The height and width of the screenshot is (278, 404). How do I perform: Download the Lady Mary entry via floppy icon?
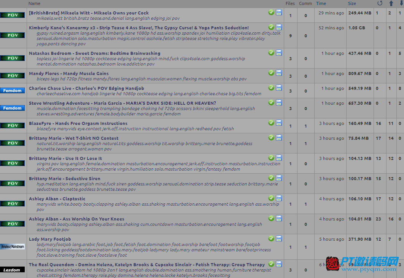click(x=279, y=238)
